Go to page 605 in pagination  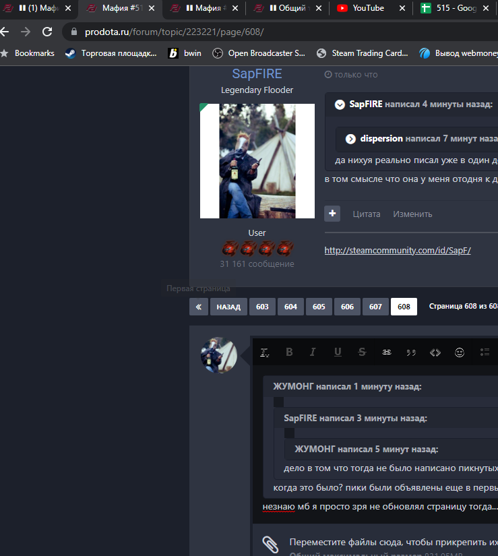[x=319, y=307]
